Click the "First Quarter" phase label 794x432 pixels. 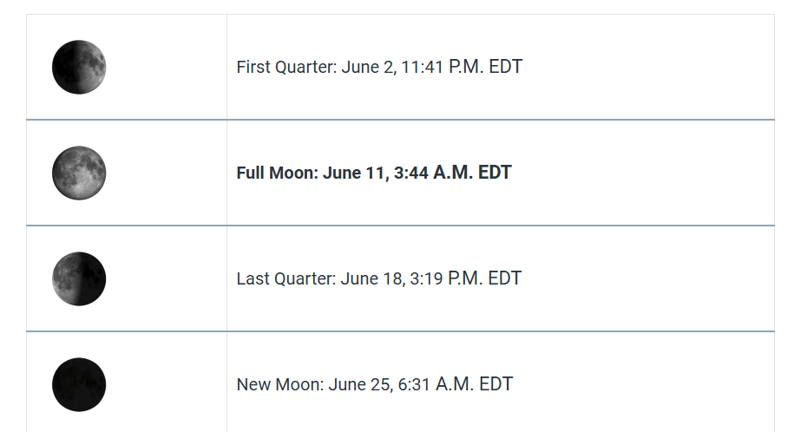tap(285, 67)
